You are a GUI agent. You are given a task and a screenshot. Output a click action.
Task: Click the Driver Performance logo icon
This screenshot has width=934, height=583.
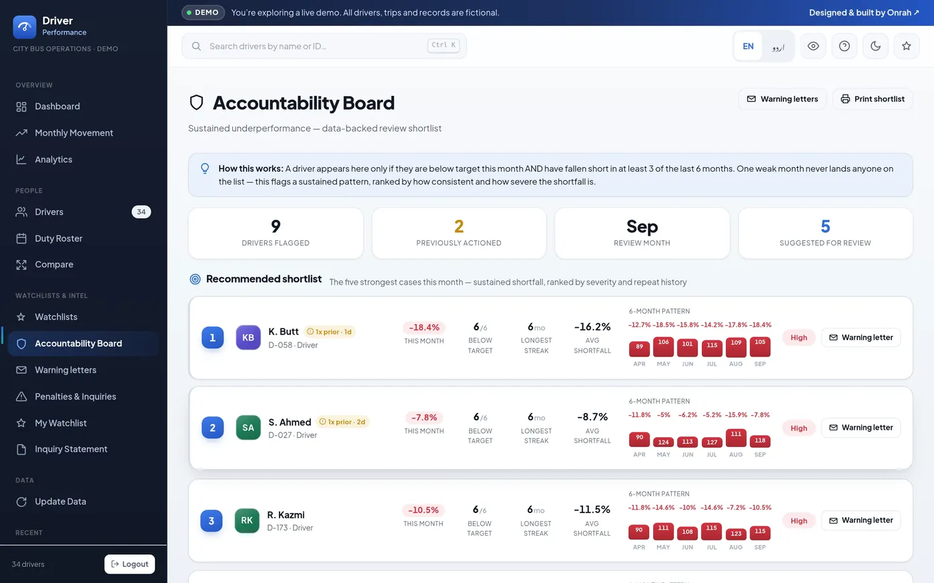(25, 27)
